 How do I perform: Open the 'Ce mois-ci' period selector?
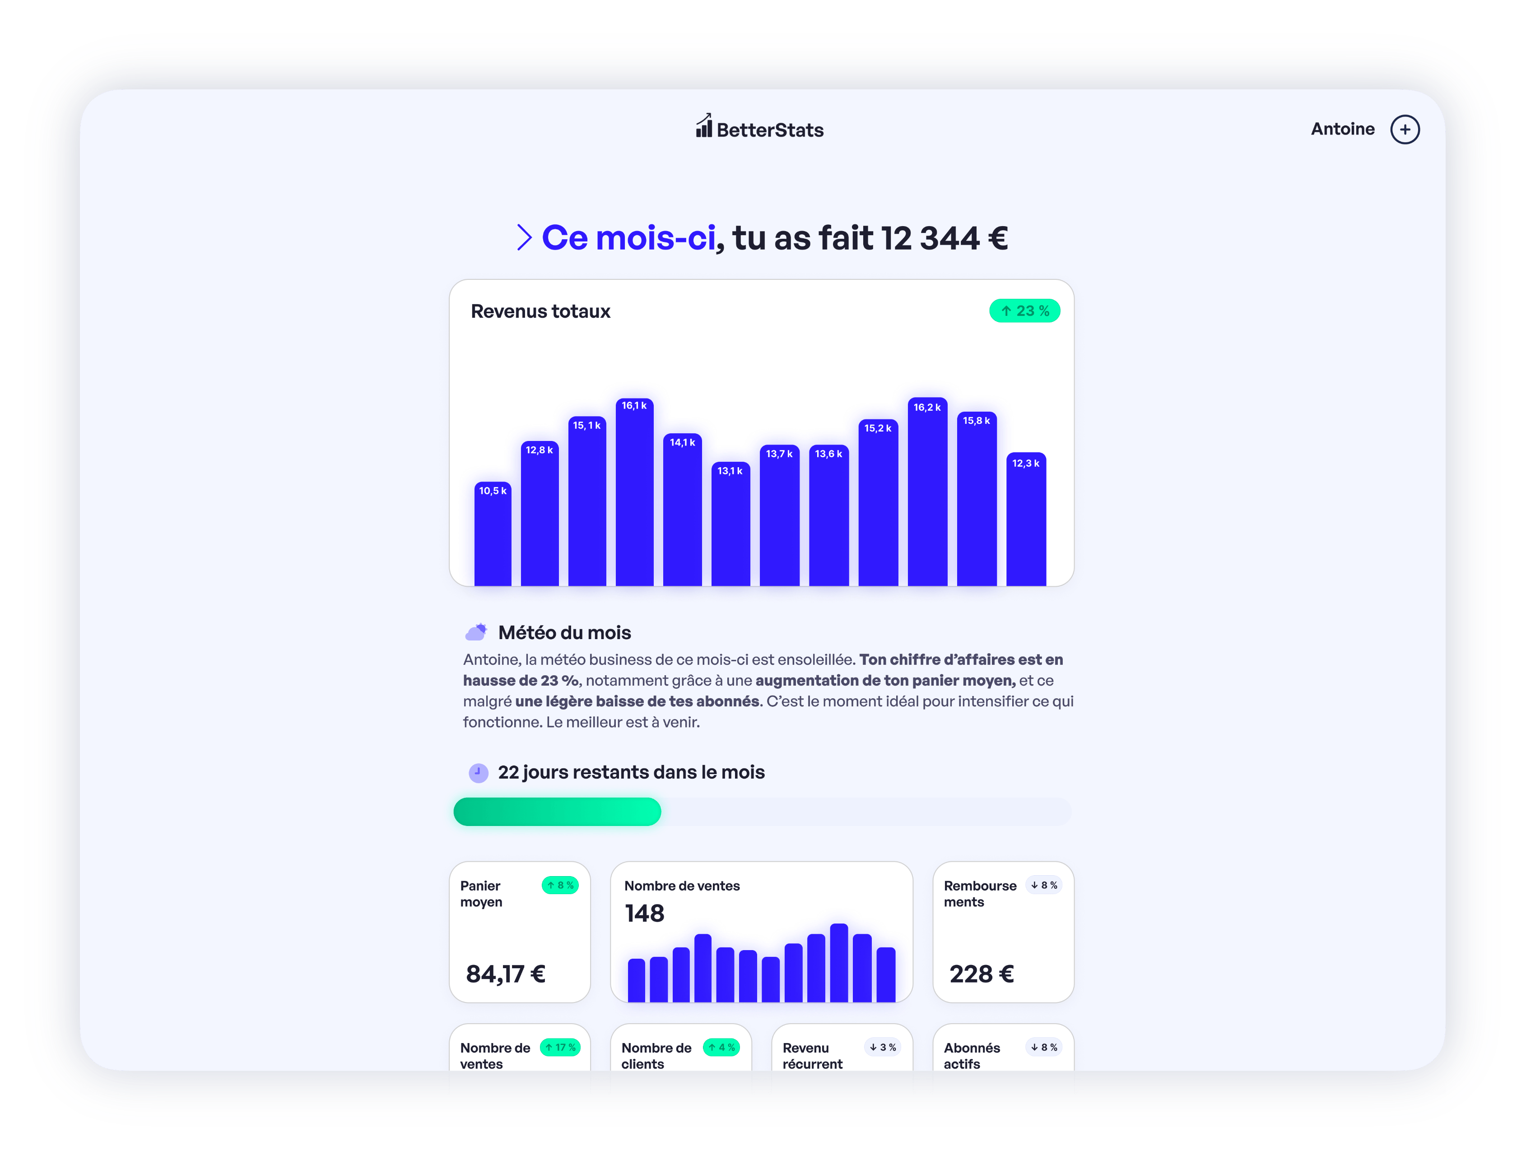tap(628, 237)
